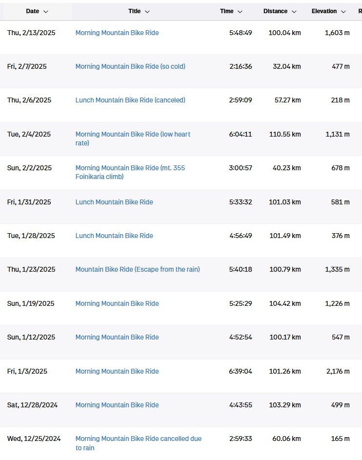Open the Lunch Mountain Bike Ride from 1/28/2025

tap(114, 236)
